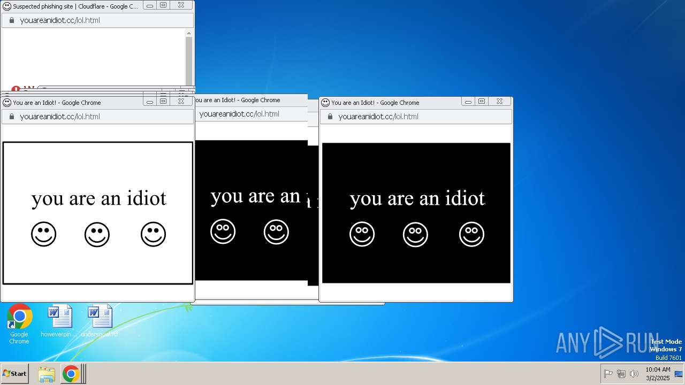Click middle smiley face in right black window
This screenshot has height=385, width=685.
point(415,234)
